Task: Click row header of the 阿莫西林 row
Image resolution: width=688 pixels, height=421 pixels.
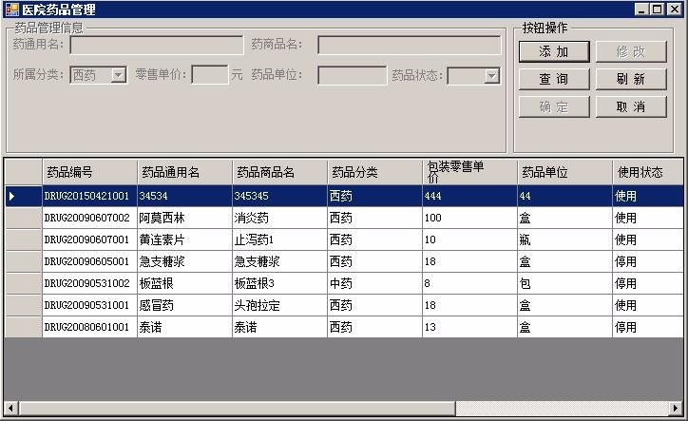Action: 24,218
